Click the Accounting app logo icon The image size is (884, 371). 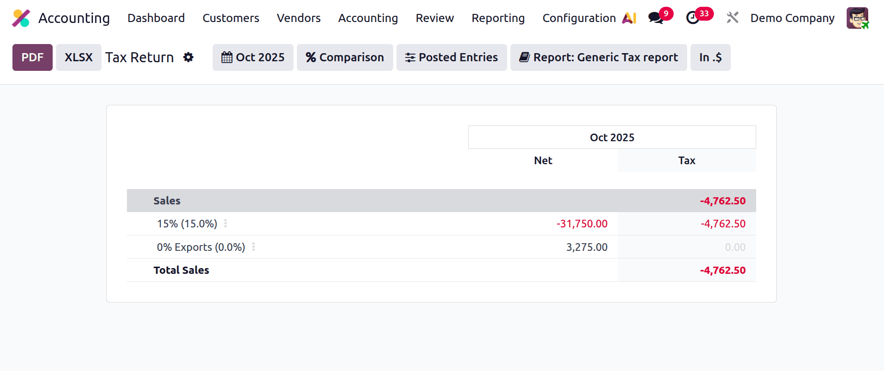point(21,18)
